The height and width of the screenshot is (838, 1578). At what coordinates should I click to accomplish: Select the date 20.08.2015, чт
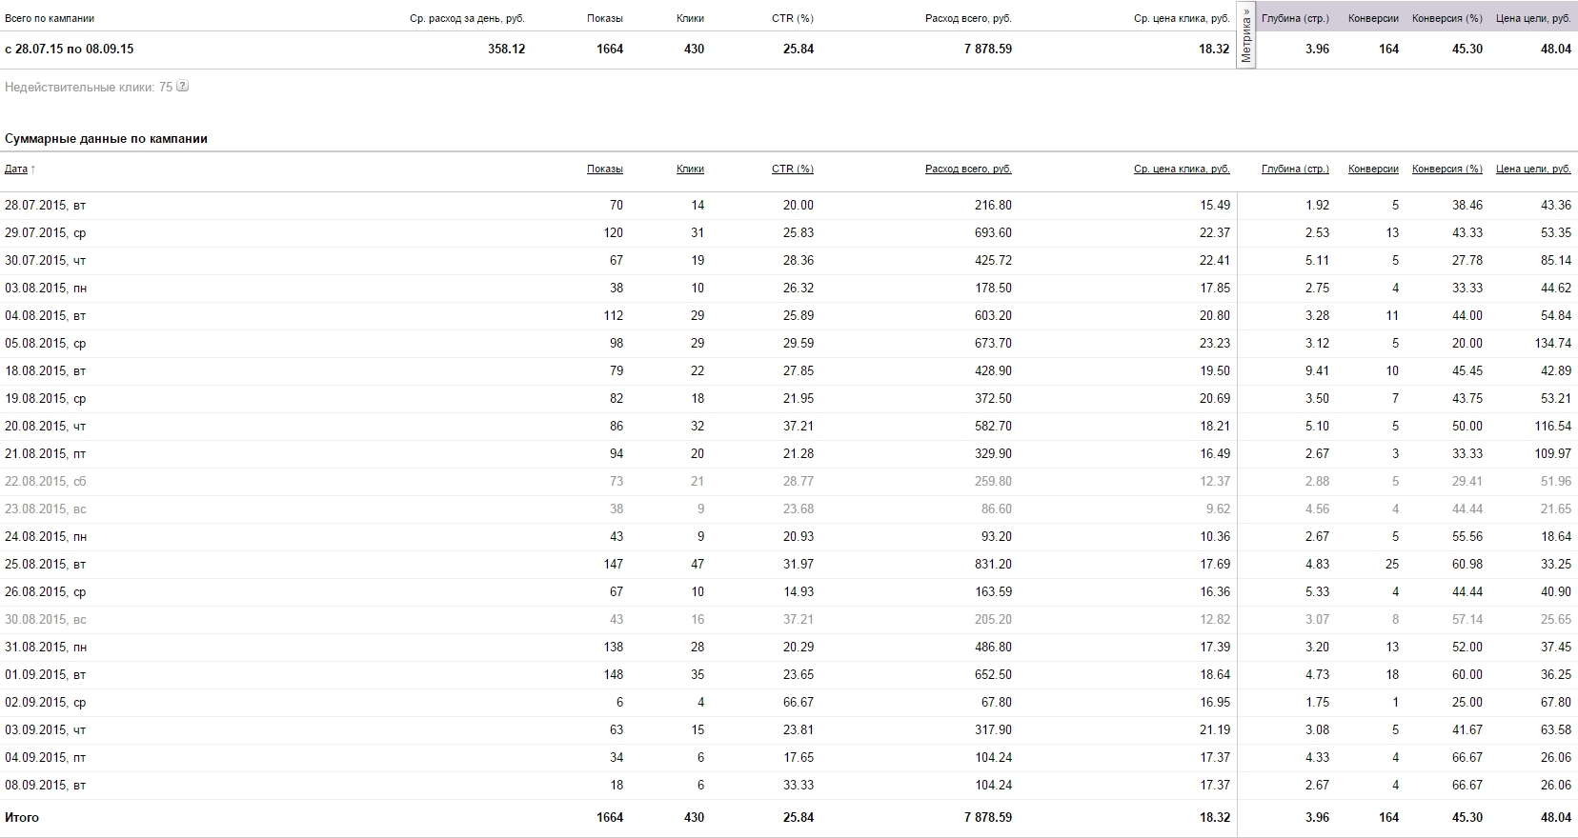coord(45,426)
